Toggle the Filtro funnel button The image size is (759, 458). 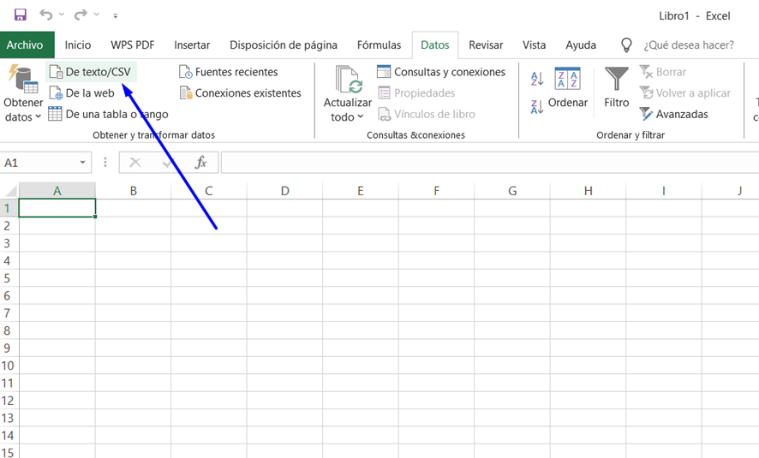pos(616,87)
